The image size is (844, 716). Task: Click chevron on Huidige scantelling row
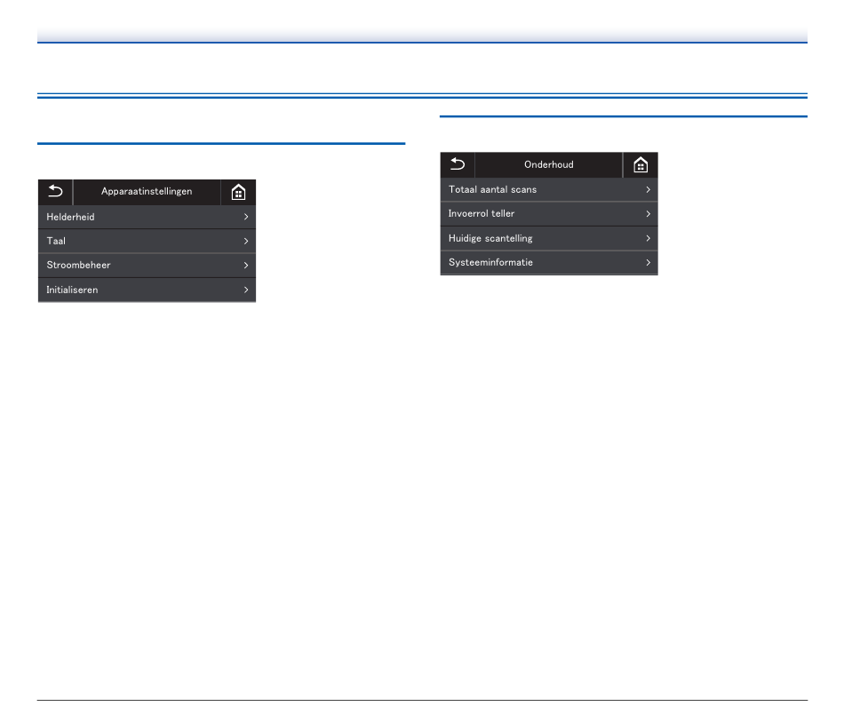coord(648,238)
